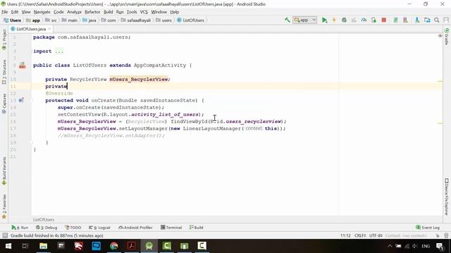The image size is (451, 253).
Task: Open the Debug tool window button
Action: [47, 228]
